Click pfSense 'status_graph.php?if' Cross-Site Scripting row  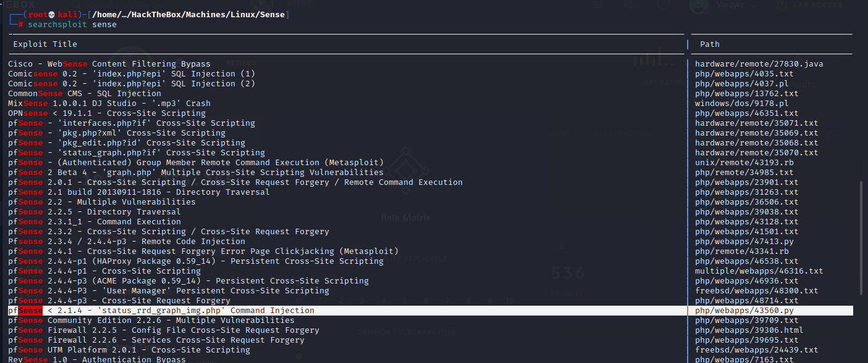point(137,153)
